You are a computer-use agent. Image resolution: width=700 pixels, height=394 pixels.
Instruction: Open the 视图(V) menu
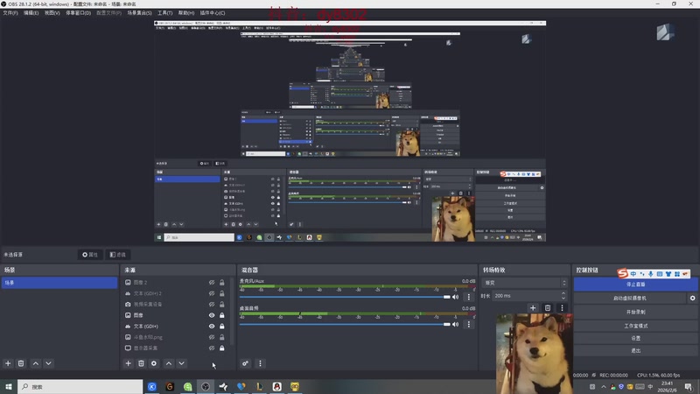[x=52, y=13]
